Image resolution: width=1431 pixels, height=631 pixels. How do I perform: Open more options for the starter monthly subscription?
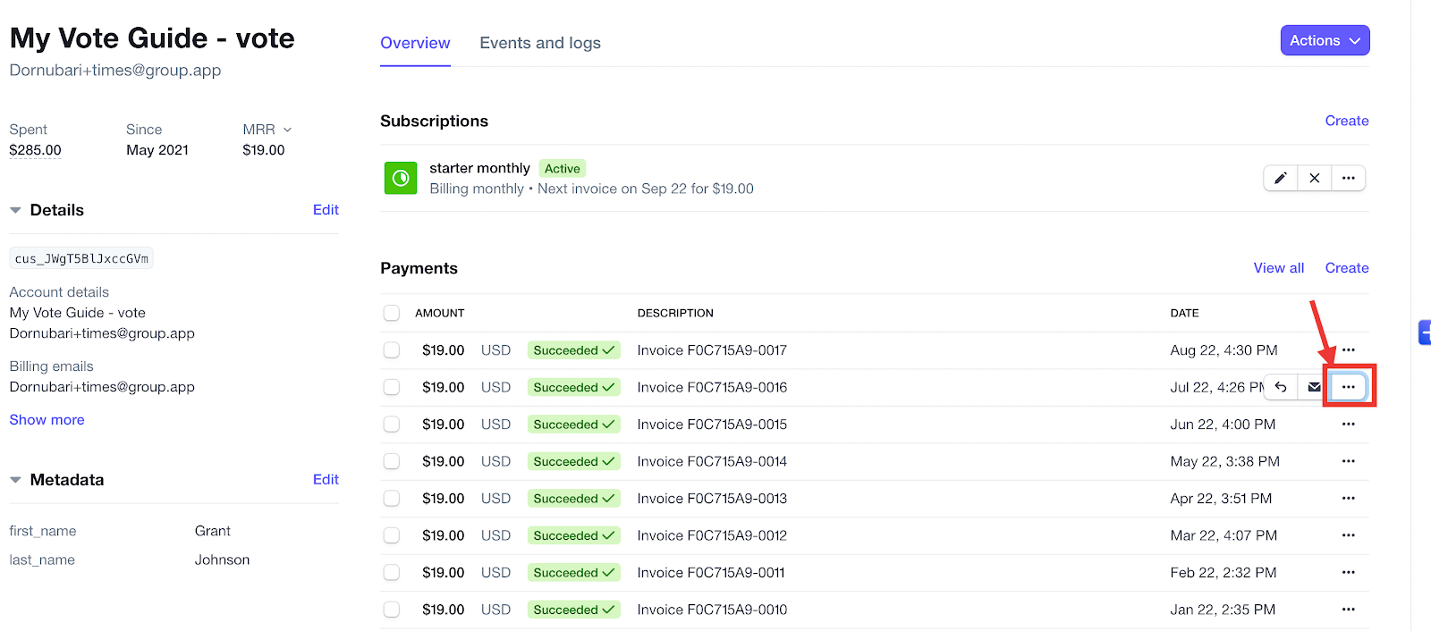[1348, 178]
